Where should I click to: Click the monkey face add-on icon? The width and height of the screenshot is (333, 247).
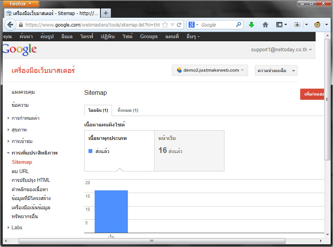317,25
